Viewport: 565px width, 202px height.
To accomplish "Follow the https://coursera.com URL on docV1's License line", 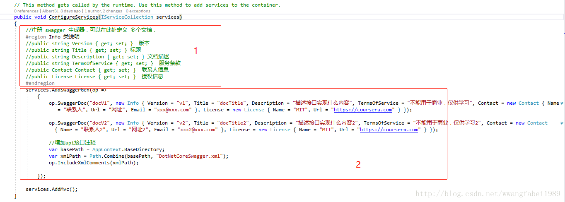I will [x=363, y=110].
